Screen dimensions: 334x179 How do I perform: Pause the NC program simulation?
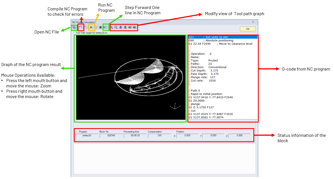[x=96, y=27]
